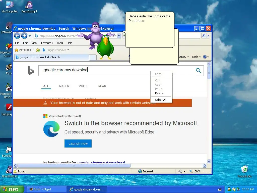
Task: Switch to google chromw downl taskbar button
Action: [x=87, y=189]
